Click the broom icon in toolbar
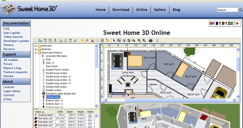The height and width of the screenshot is (128, 243). pos(107,41)
